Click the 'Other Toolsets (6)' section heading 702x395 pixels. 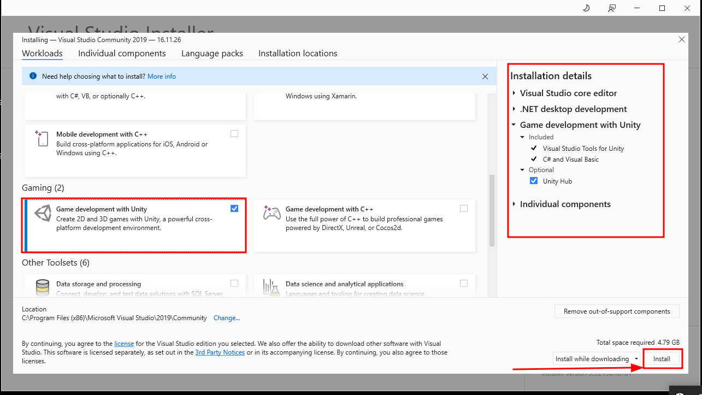[56, 263]
